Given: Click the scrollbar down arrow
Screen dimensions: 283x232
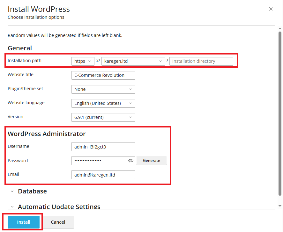Looking at the screenshot, I should pos(280,206).
